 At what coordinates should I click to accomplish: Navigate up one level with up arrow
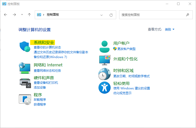tap(29, 15)
